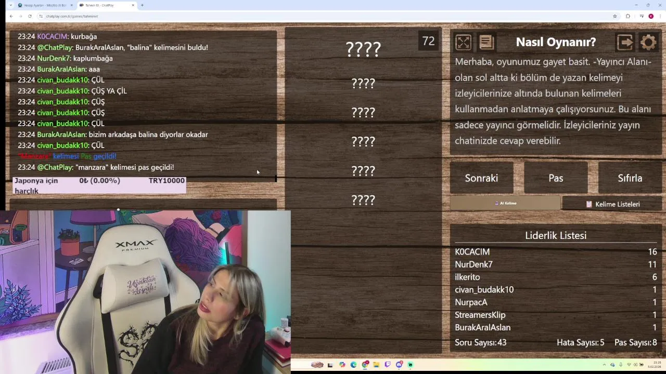The image size is (666, 374).
Task: Select NurDenk7 leaderboard row
Action: coord(556,264)
